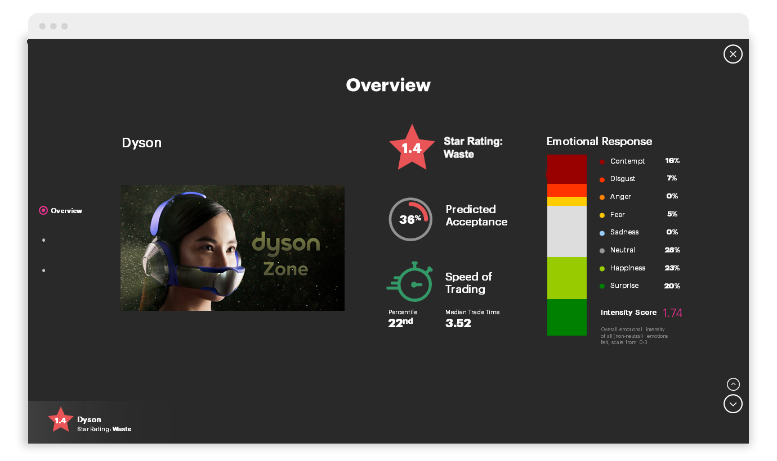
Task: Click the 23% Happiness value
Action: pos(673,268)
